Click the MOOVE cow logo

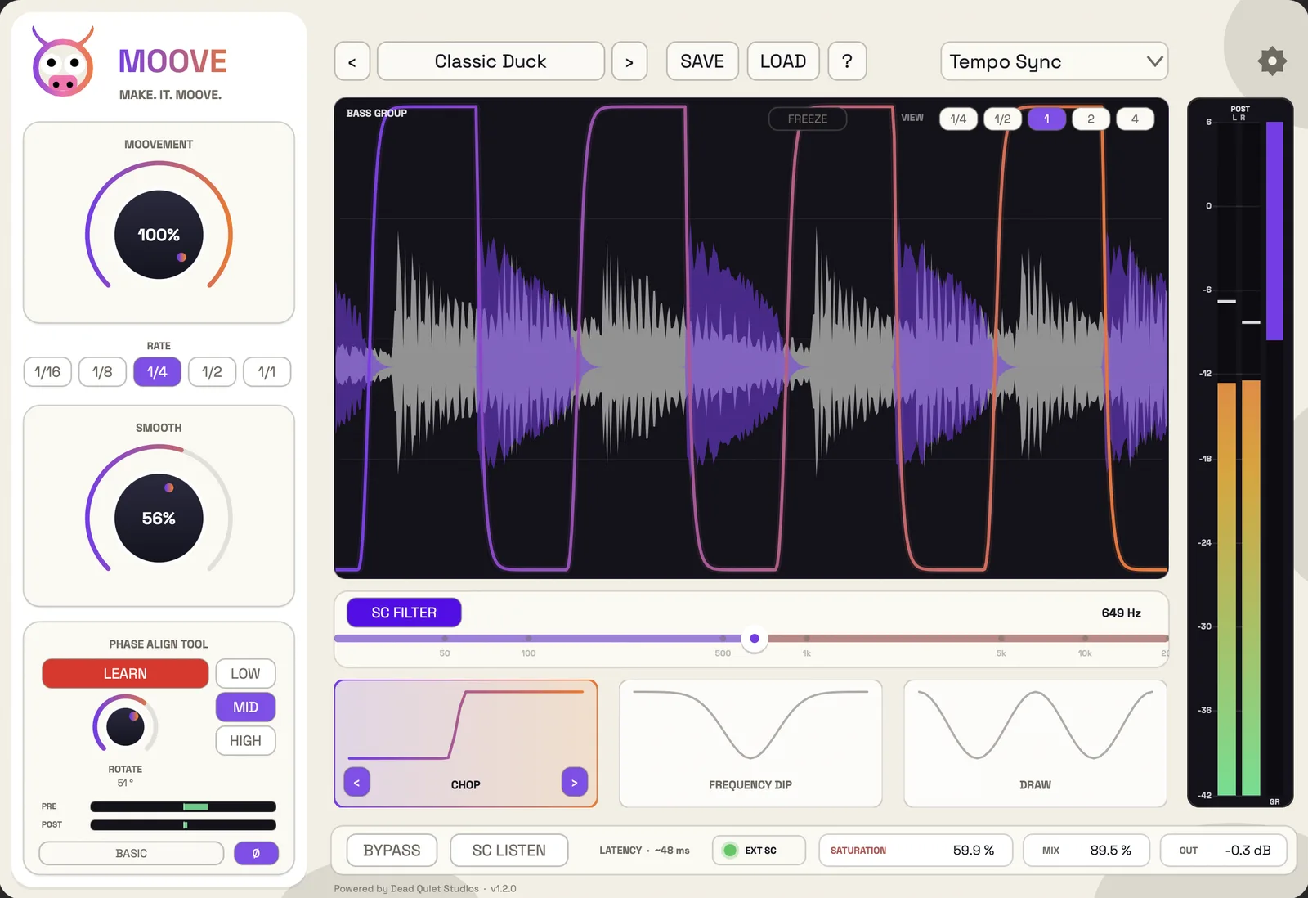point(63,62)
